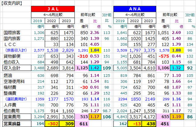Click the 他の費用 row label

click(x=12, y=111)
